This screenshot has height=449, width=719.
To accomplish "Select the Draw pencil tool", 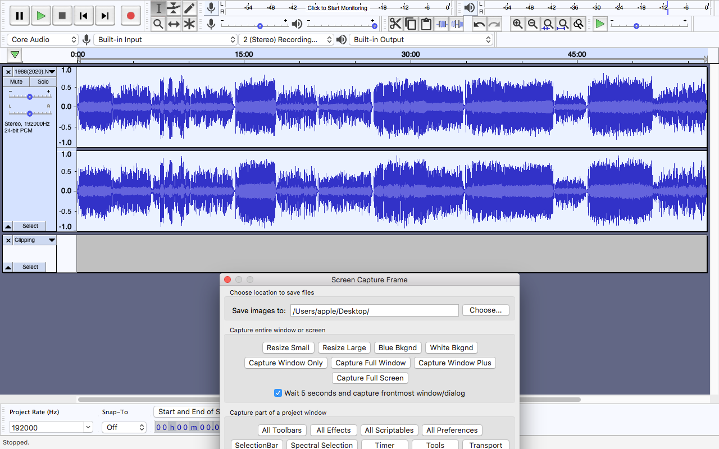I will tap(189, 8).
